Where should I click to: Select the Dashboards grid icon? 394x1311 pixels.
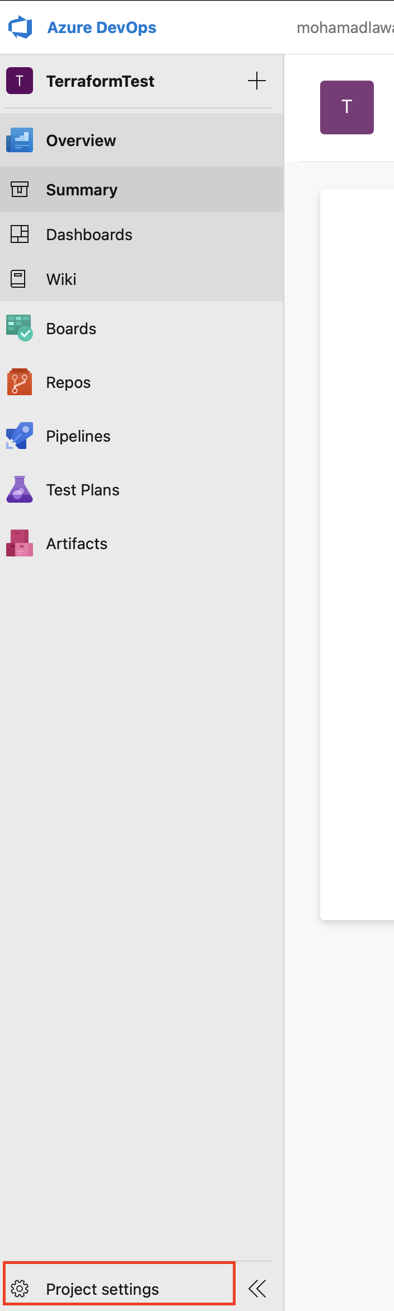tap(20, 235)
